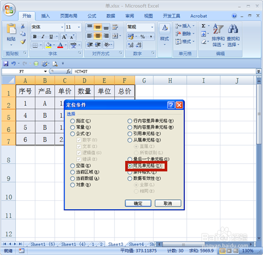Click the Sort and Filter icon
The image size is (263, 255).
(218, 29)
